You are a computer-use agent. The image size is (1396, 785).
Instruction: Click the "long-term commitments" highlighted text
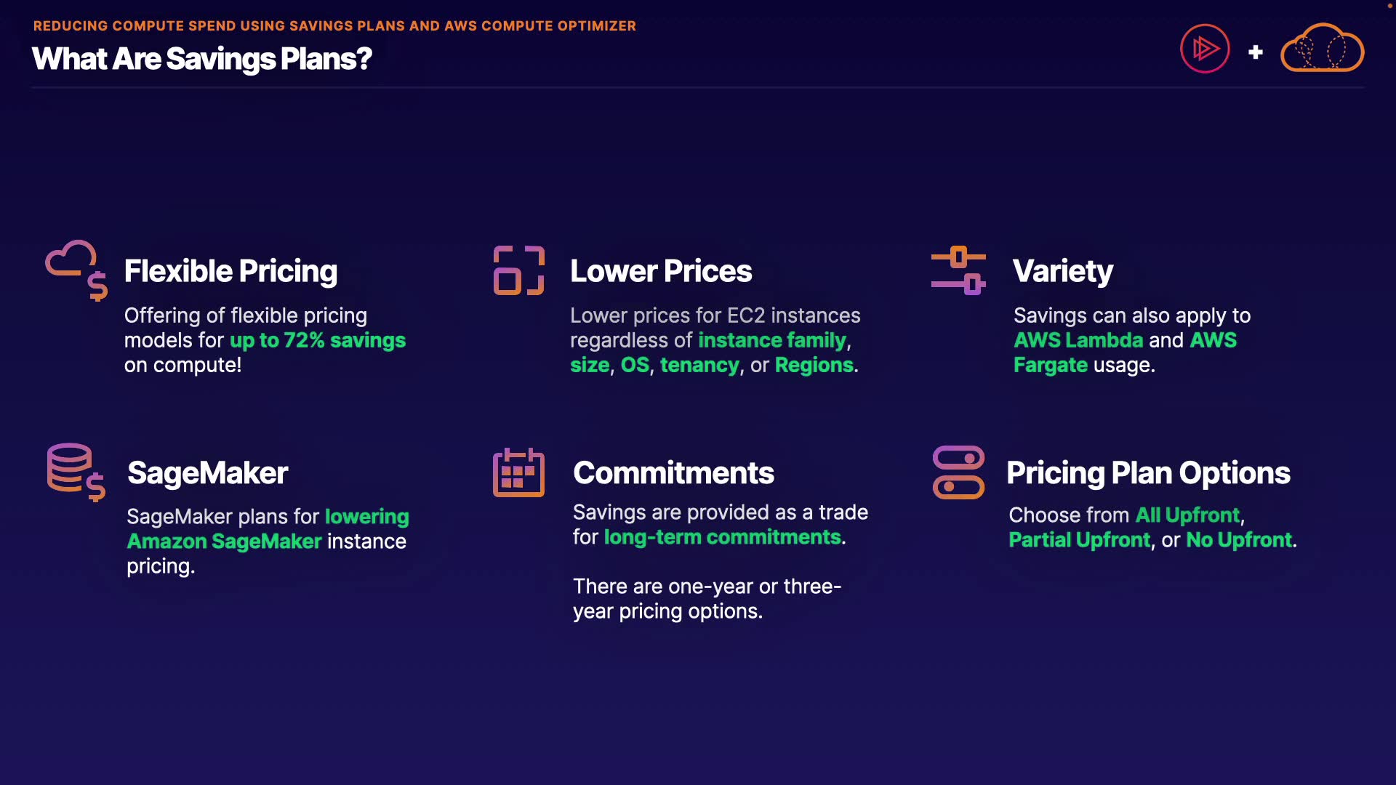tap(723, 537)
